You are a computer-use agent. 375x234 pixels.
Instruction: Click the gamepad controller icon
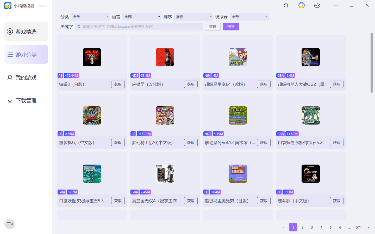[317, 5]
